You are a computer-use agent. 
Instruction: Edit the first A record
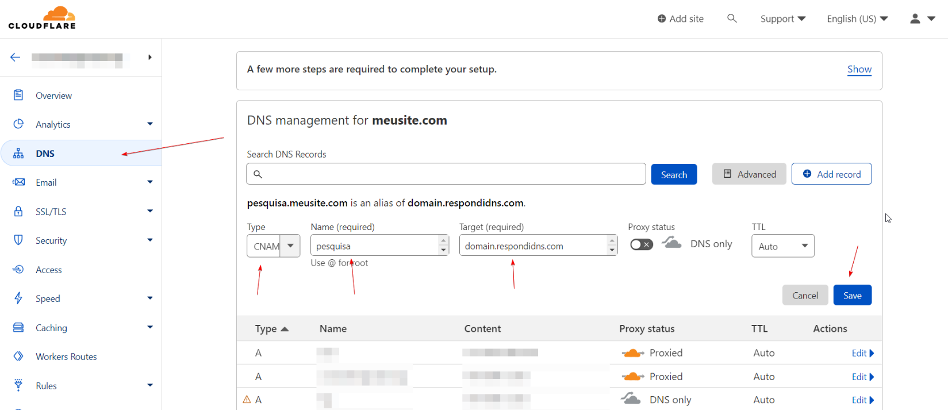tap(862, 353)
